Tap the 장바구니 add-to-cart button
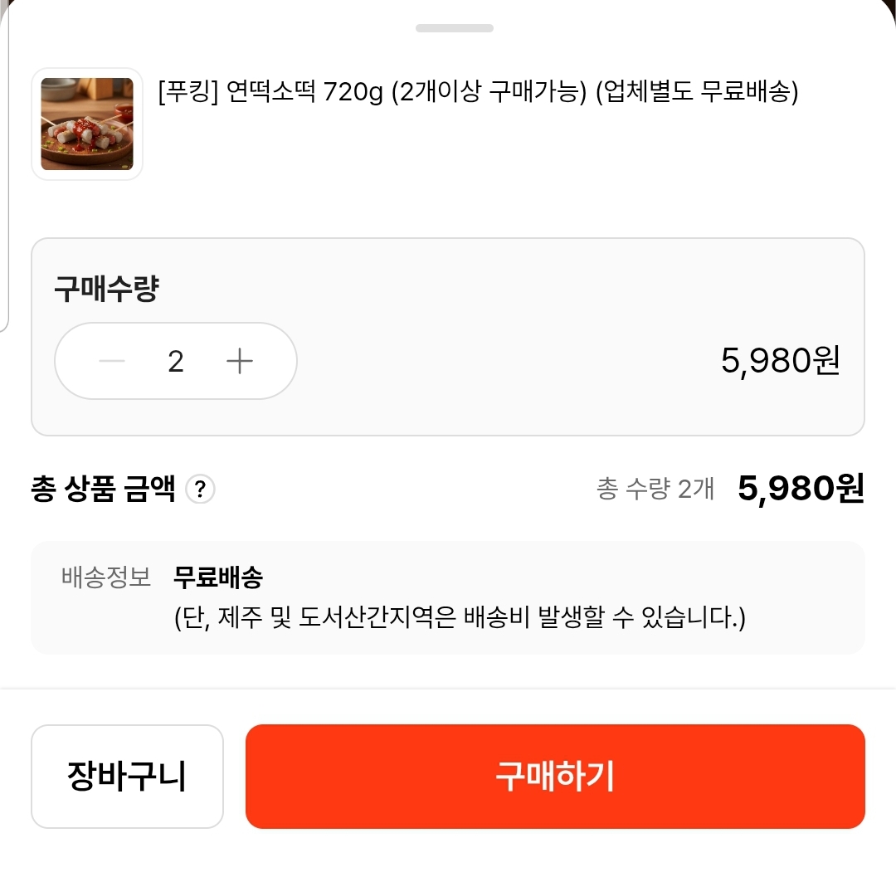This screenshot has width=896, height=872. (x=127, y=776)
